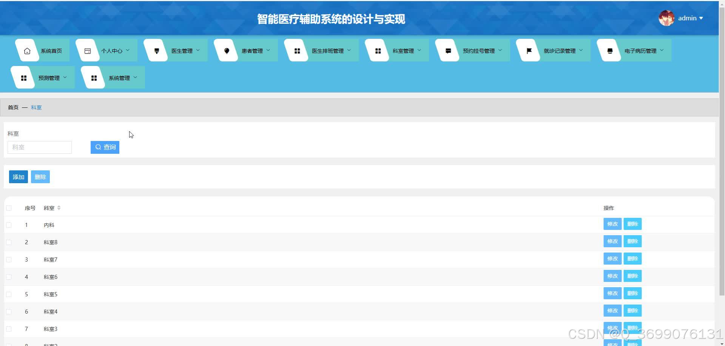This screenshot has height=346, width=725.
Task: Click the 科室 breadcrumb link
Action: tap(36, 107)
